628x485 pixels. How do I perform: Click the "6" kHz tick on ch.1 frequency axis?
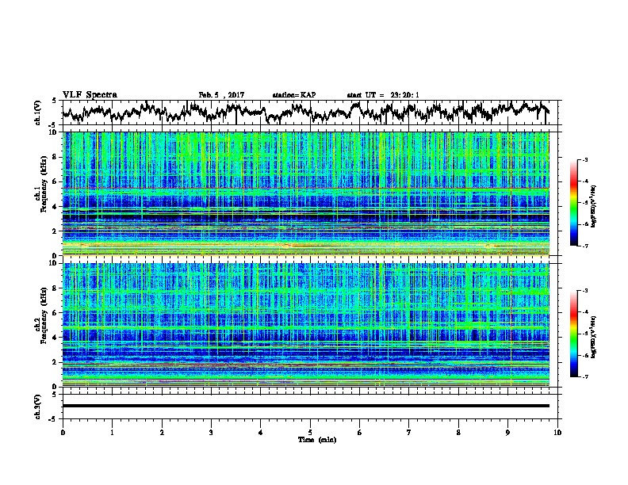point(55,181)
